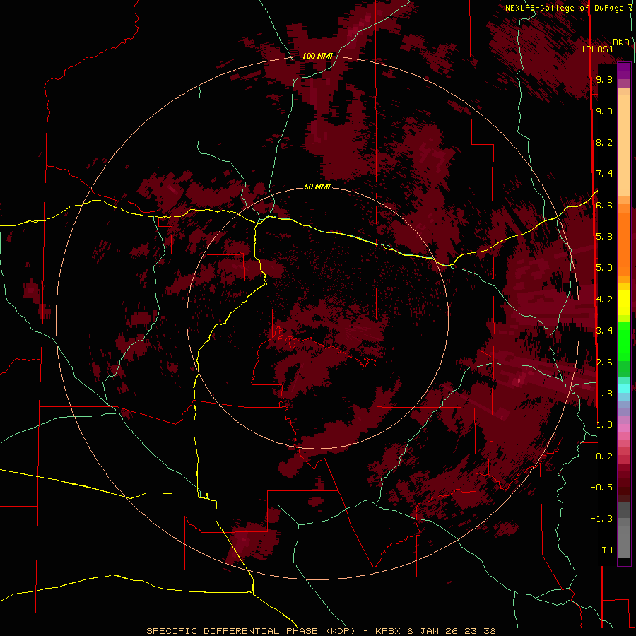Click the DKD [PHAS] legend title
636x636 pixels.
click(606, 45)
